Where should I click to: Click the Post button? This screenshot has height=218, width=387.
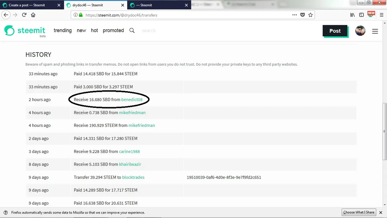(335, 31)
